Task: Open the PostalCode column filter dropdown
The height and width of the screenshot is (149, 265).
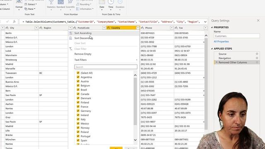Action: click(104, 28)
